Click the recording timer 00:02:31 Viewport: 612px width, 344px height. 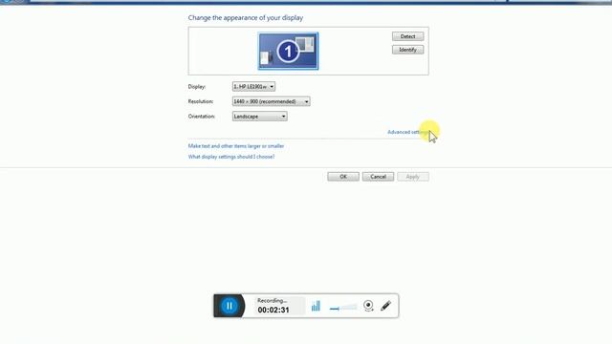coord(273,310)
